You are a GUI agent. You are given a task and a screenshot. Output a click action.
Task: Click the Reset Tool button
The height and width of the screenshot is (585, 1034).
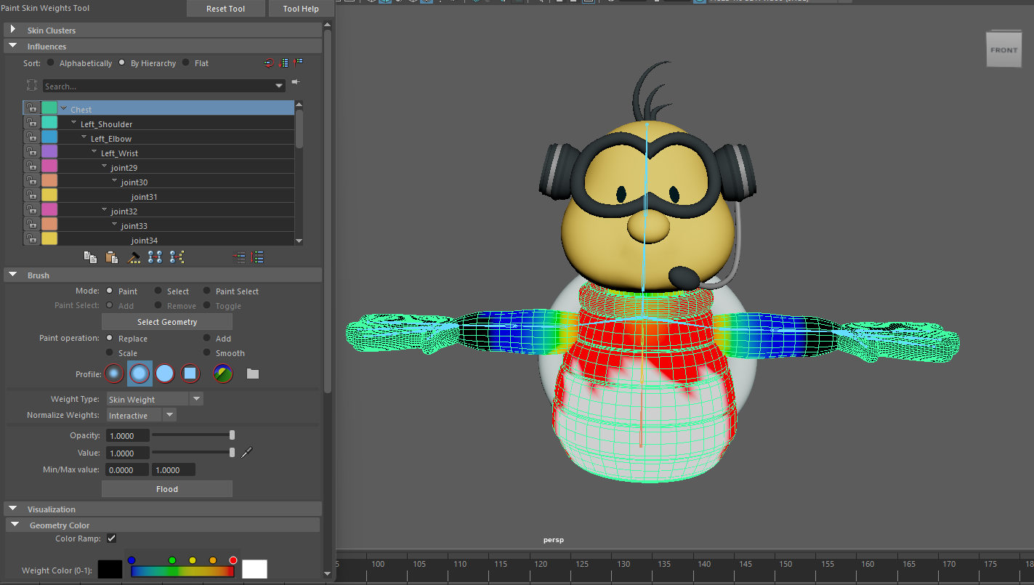(225, 9)
